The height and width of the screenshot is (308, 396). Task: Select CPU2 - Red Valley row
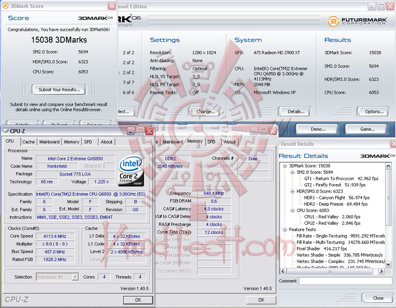[x=332, y=223]
